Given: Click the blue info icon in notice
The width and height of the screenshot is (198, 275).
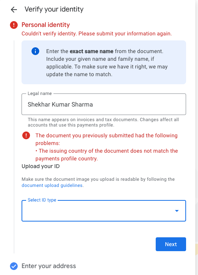Looking at the screenshot, I should 35,51.
